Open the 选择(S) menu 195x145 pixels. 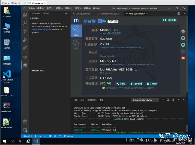tap(50, 8)
